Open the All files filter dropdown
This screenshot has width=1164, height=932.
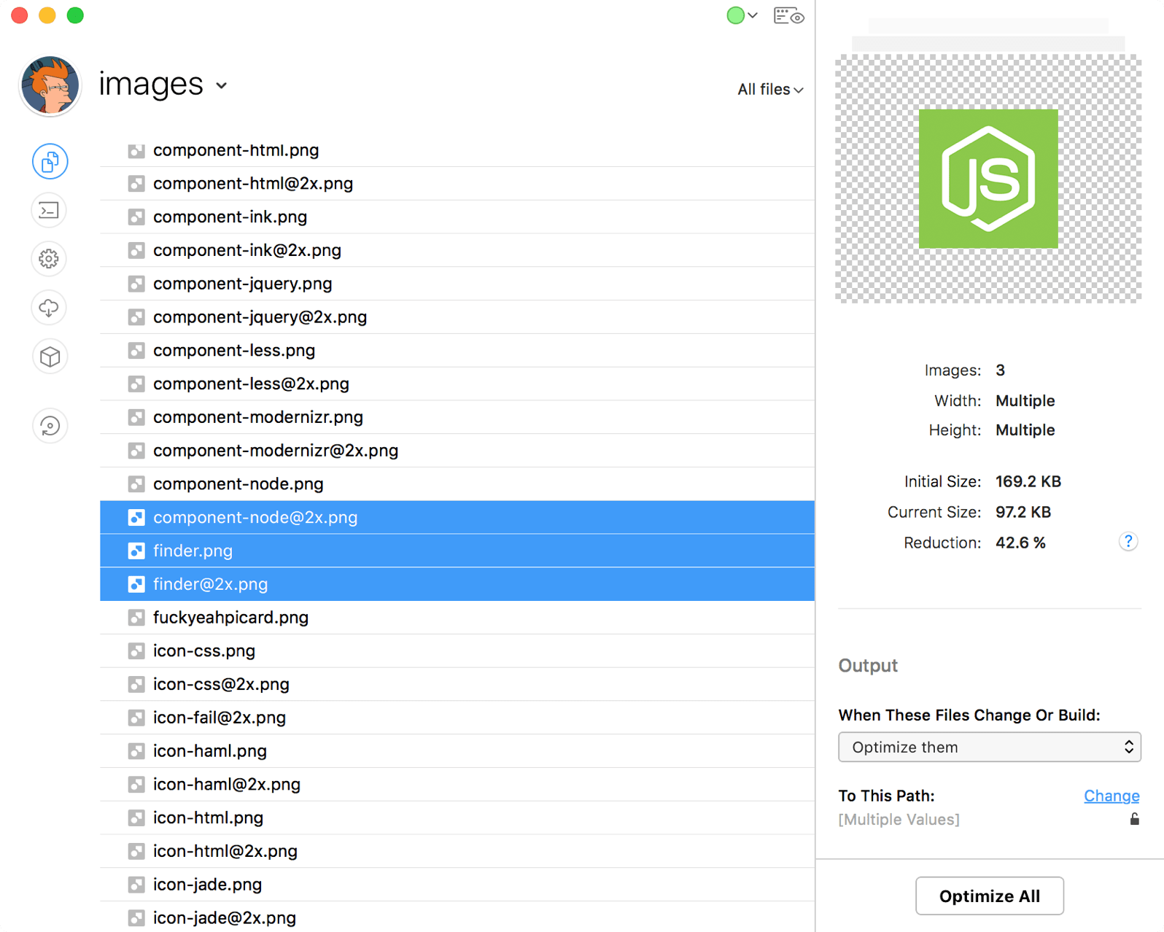click(770, 90)
